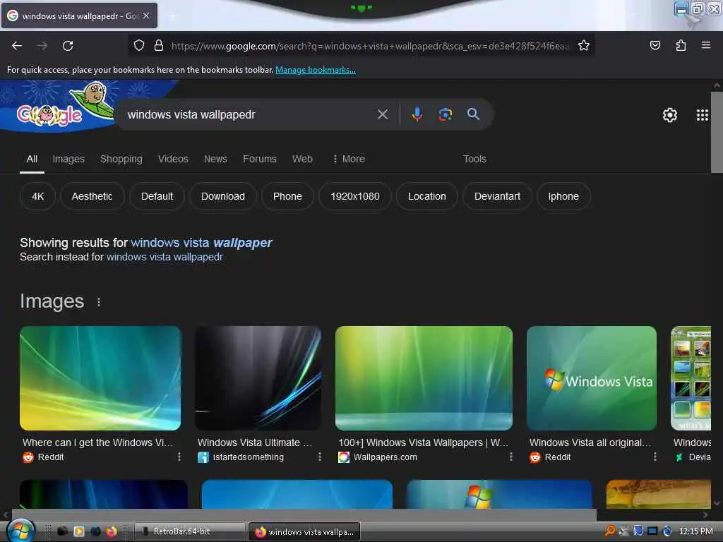
Task: Open options for Wallpapers.com image result
Action: [510, 457]
